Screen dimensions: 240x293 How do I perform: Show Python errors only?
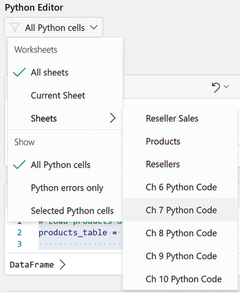(x=65, y=188)
